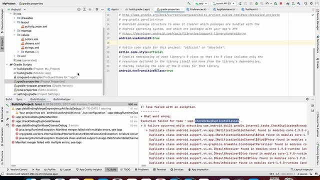Open the app run configuration dropdown
The image size is (320, 180).
point(201,3)
